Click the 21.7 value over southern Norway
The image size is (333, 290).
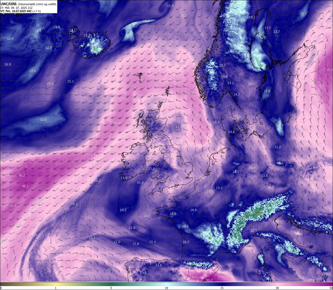pos(222,65)
